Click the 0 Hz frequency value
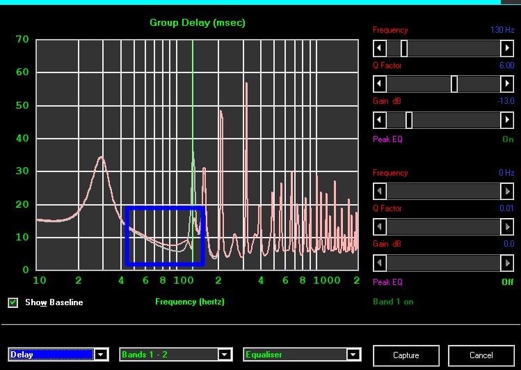This screenshot has width=521, height=370. pyautogui.click(x=506, y=173)
